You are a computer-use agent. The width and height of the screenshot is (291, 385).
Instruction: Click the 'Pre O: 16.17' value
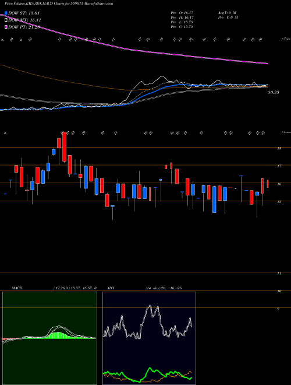pos(182,13)
